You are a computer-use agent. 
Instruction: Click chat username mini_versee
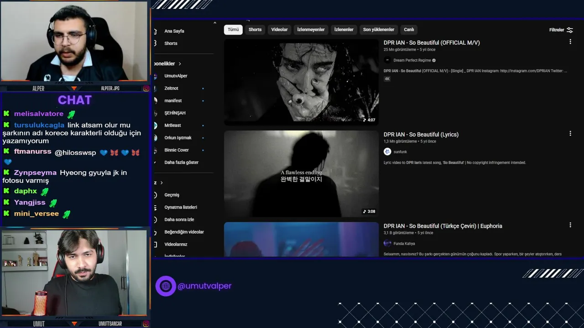point(36,214)
